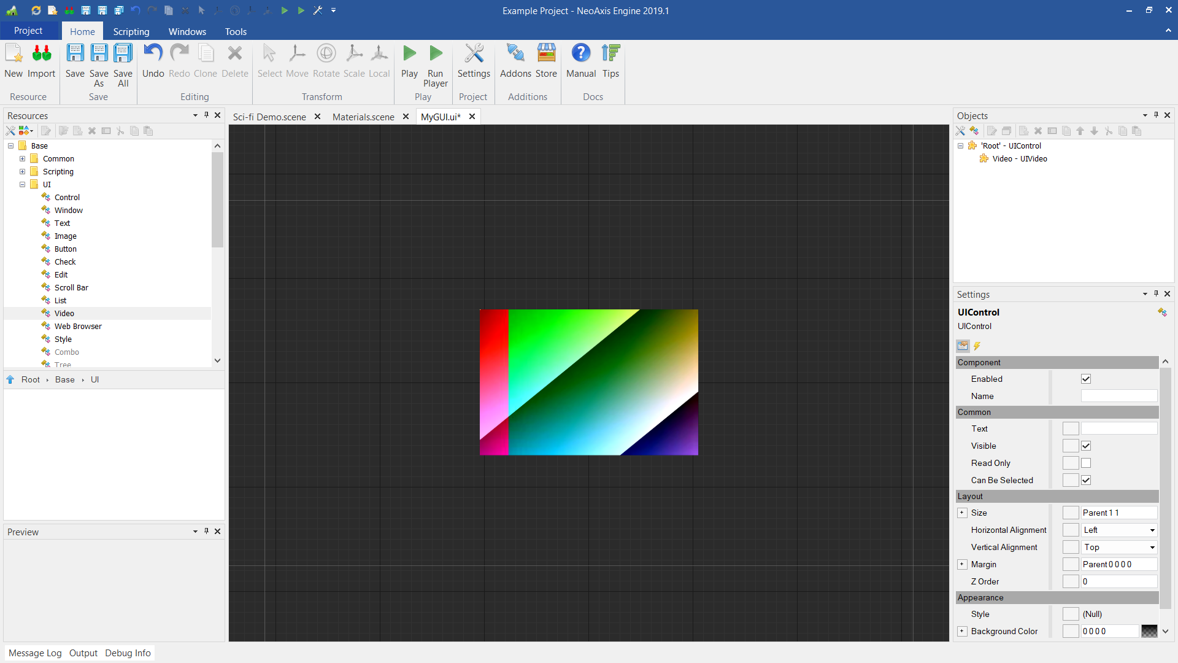Toggle the Enabled checkbox in Component section
1178x663 pixels.
(1086, 379)
